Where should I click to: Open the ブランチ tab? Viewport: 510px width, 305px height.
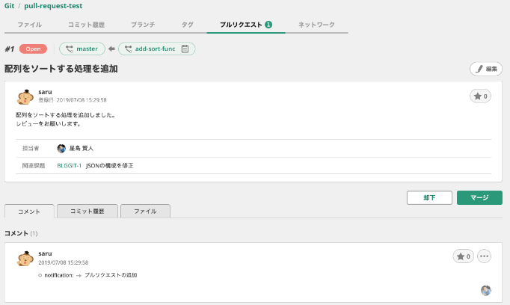142,25
